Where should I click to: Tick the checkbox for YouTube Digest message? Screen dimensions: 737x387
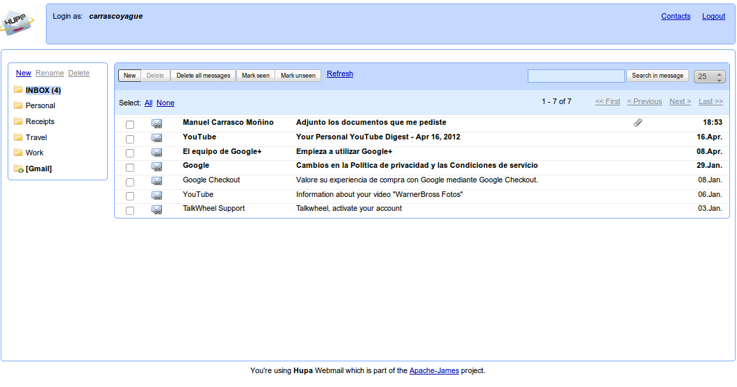pos(130,139)
